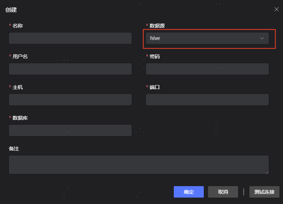Close the 创建 dialog with the X icon
The image size is (283, 204).
coord(277,9)
